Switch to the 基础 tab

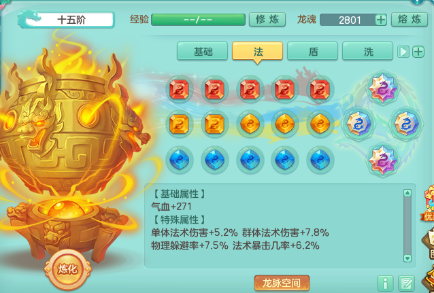(202, 51)
